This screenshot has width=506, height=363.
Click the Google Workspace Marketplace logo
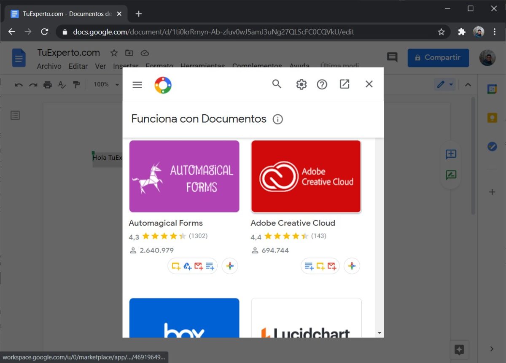[x=163, y=85]
